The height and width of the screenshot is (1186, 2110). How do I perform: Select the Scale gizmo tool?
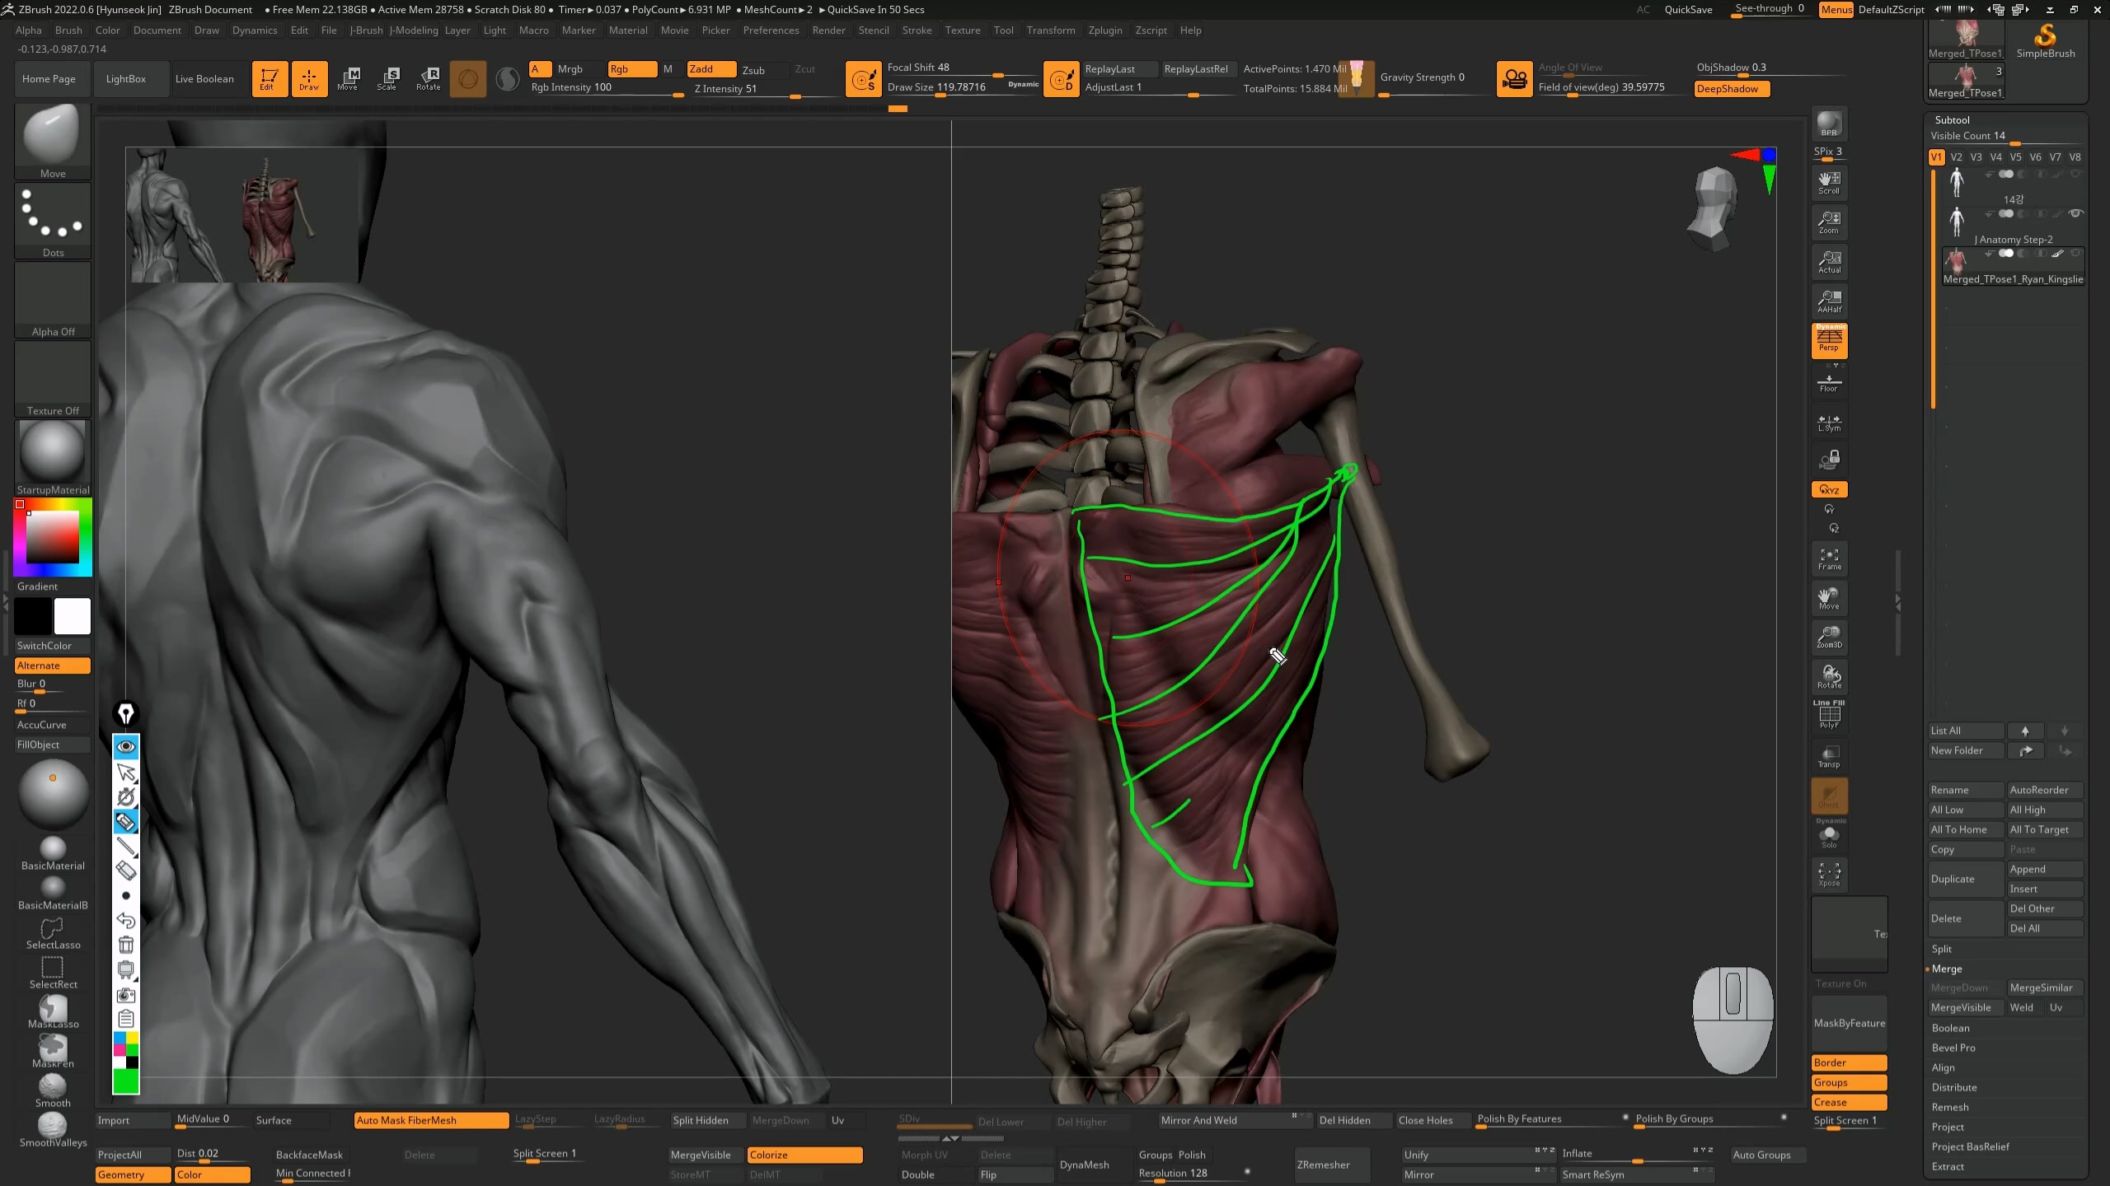(387, 78)
